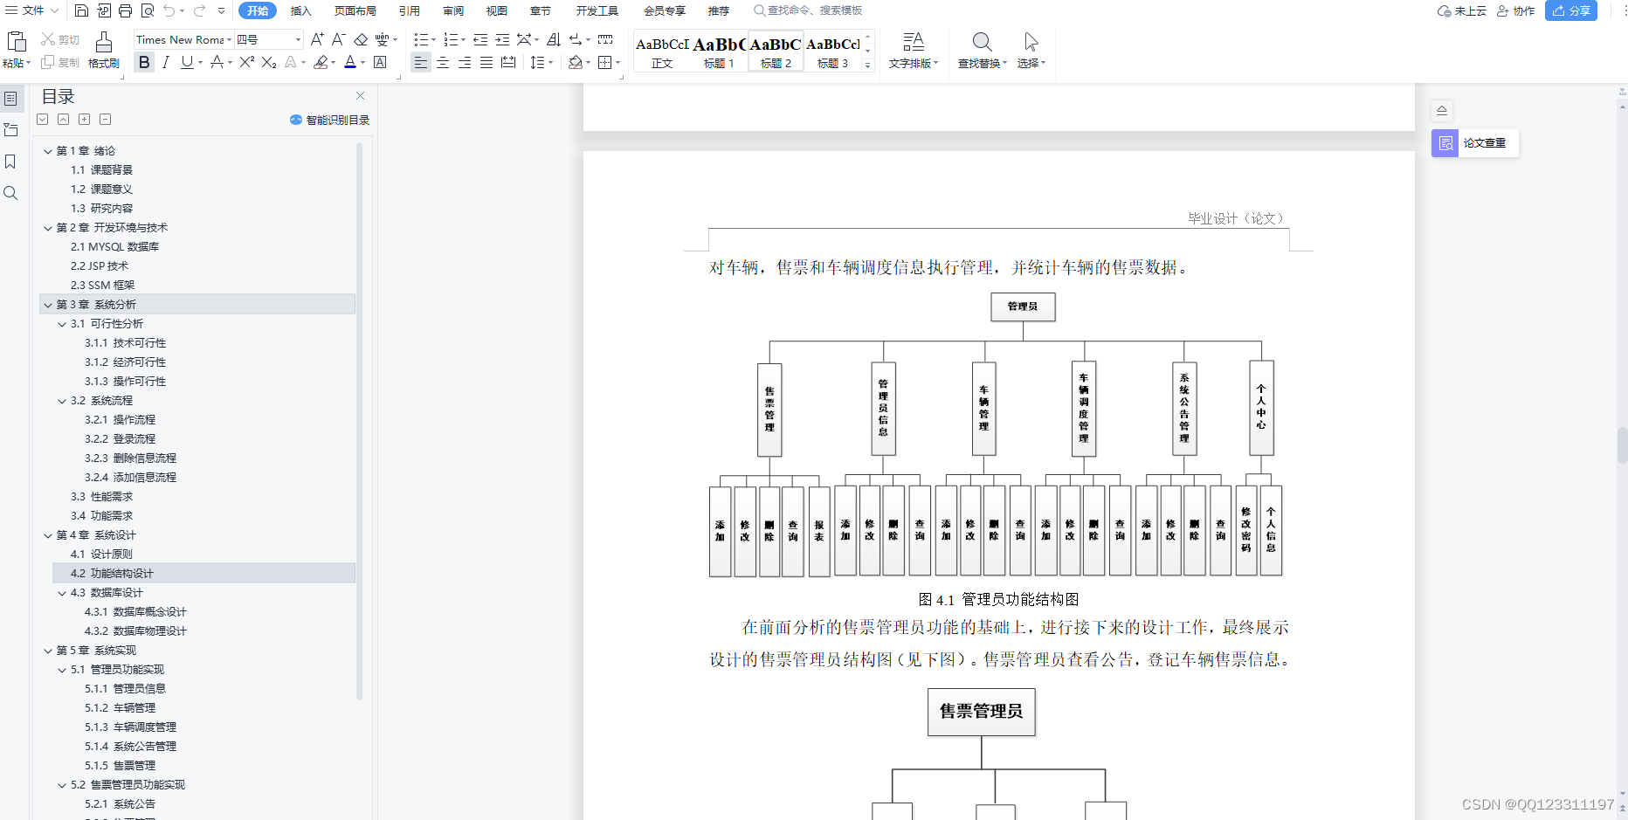Go to 5.1.2 车辆管理 heading
The height and width of the screenshot is (820, 1628).
(120, 708)
